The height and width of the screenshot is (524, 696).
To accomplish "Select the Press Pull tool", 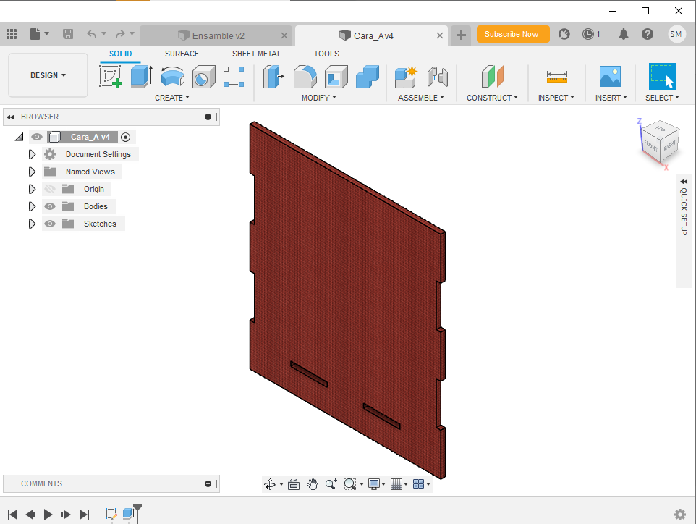I will click(x=274, y=77).
